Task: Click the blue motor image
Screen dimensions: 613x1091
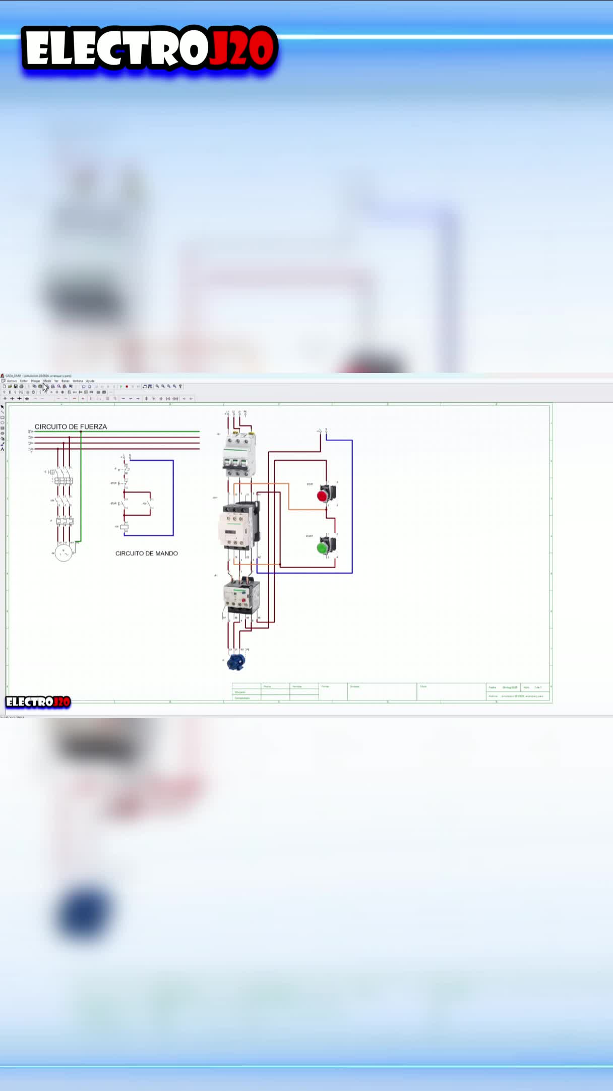Action: point(236,662)
